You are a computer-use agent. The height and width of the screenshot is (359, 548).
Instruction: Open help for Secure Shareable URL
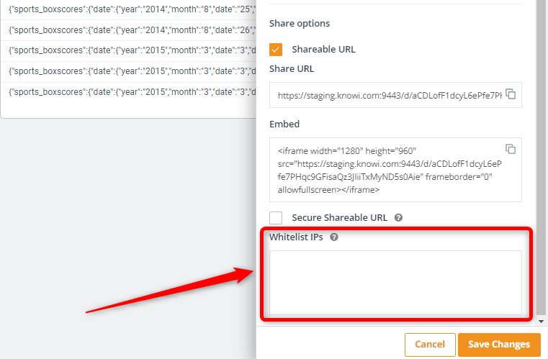coord(398,217)
